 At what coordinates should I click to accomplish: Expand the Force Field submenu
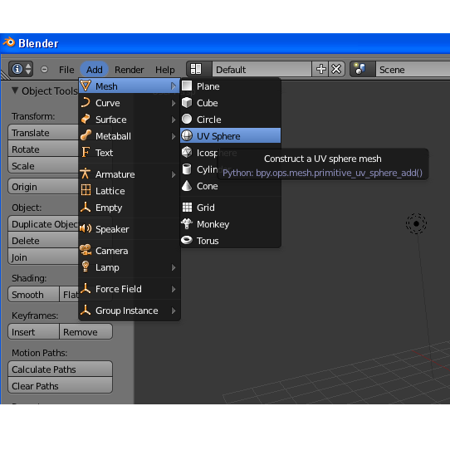point(130,289)
